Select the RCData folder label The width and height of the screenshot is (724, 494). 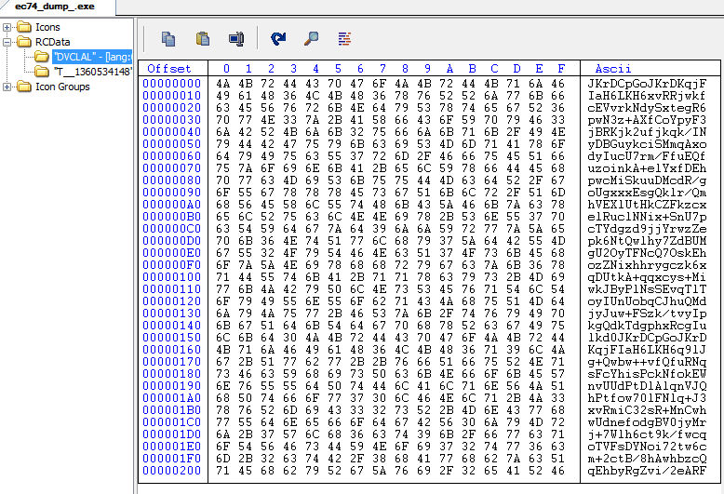click(x=52, y=42)
